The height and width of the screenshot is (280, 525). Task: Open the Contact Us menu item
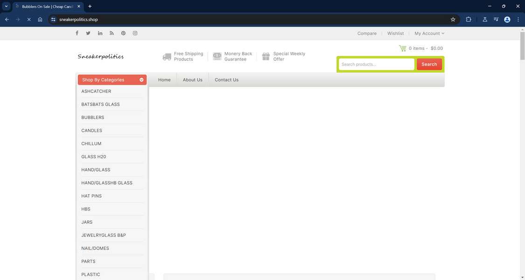tap(227, 80)
